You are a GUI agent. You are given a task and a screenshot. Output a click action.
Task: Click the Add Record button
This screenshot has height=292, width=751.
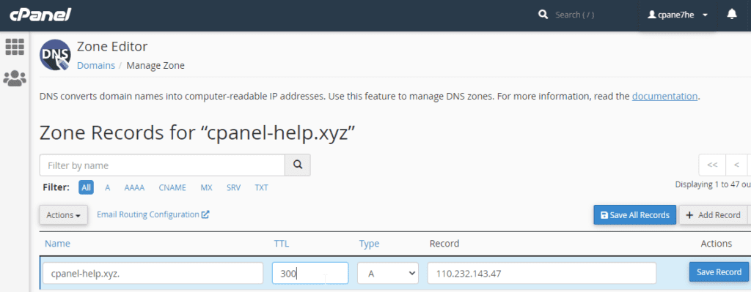pyautogui.click(x=713, y=215)
